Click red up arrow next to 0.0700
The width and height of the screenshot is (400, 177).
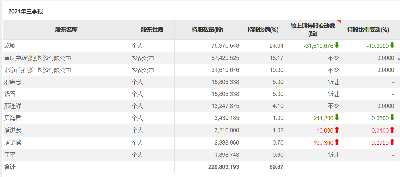392,142
